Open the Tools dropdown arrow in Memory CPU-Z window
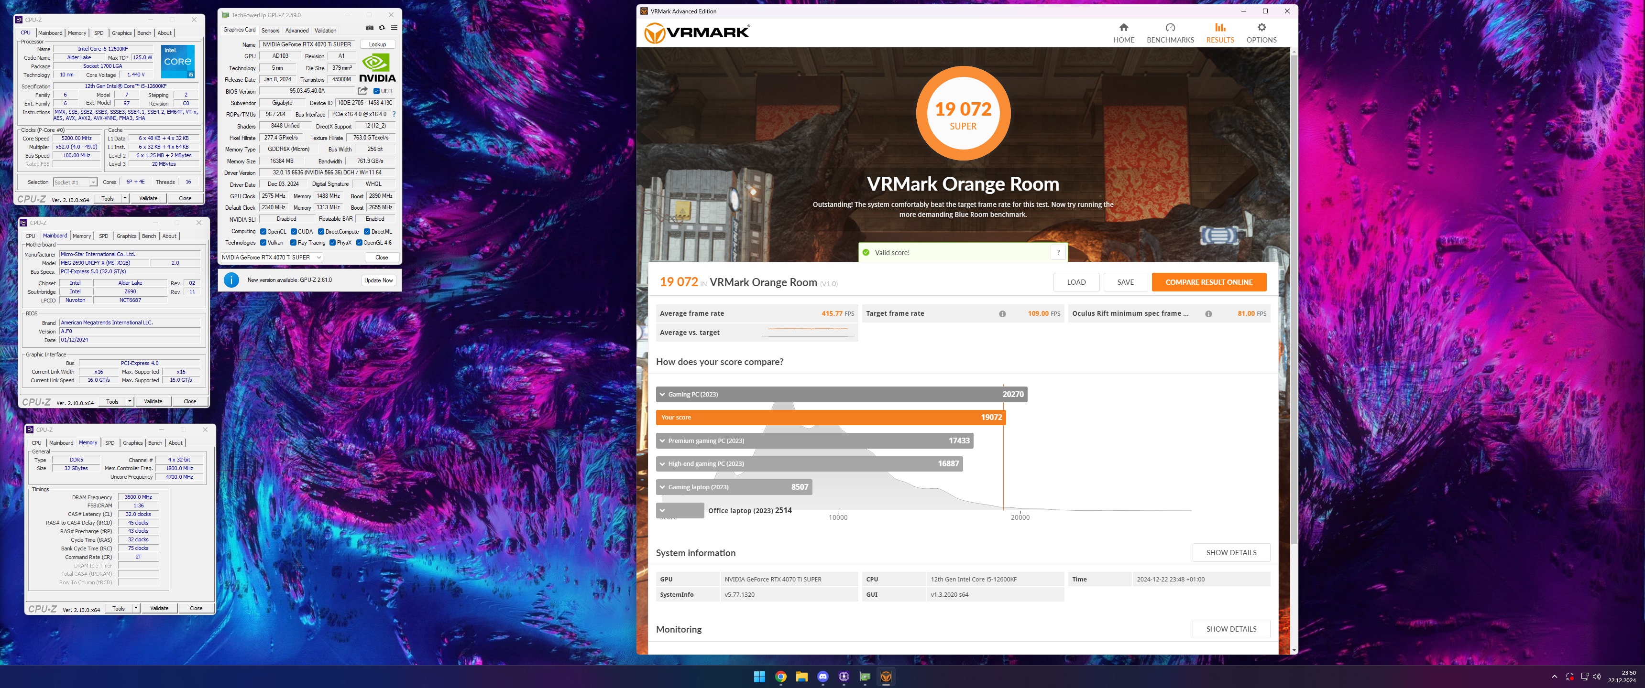The height and width of the screenshot is (688, 1645). (136, 608)
